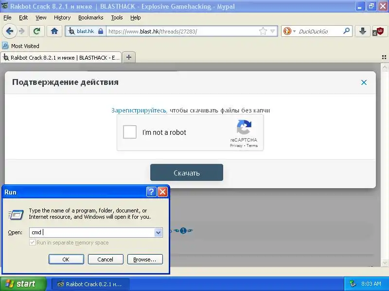Click the blue number 1 badge icon
The image size is (389, 291).
(x=183, y=231)
